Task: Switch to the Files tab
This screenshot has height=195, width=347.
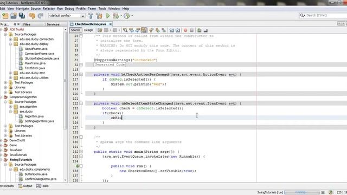Action: (27, 24)
